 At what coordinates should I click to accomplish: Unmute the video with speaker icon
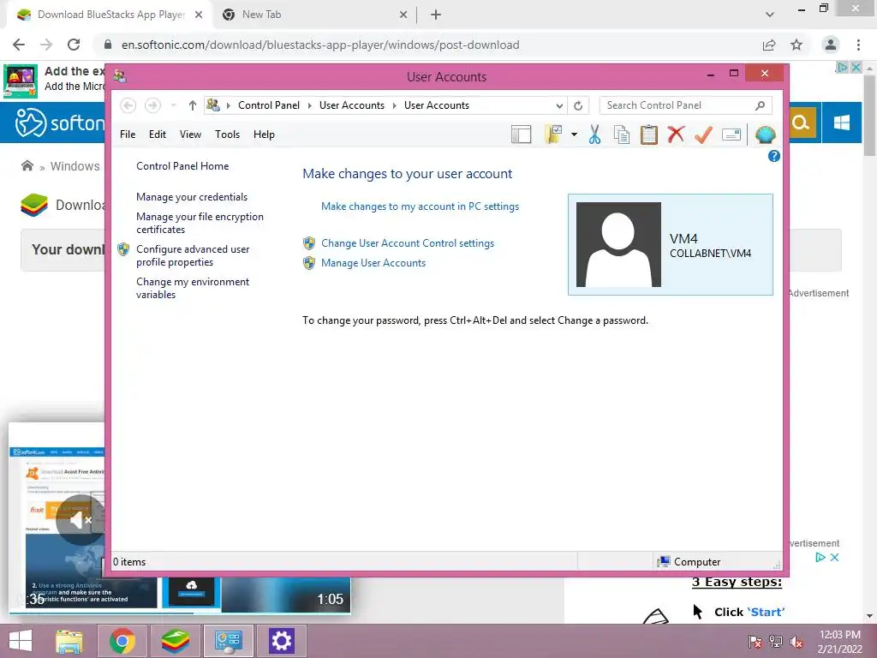point(80,520)
